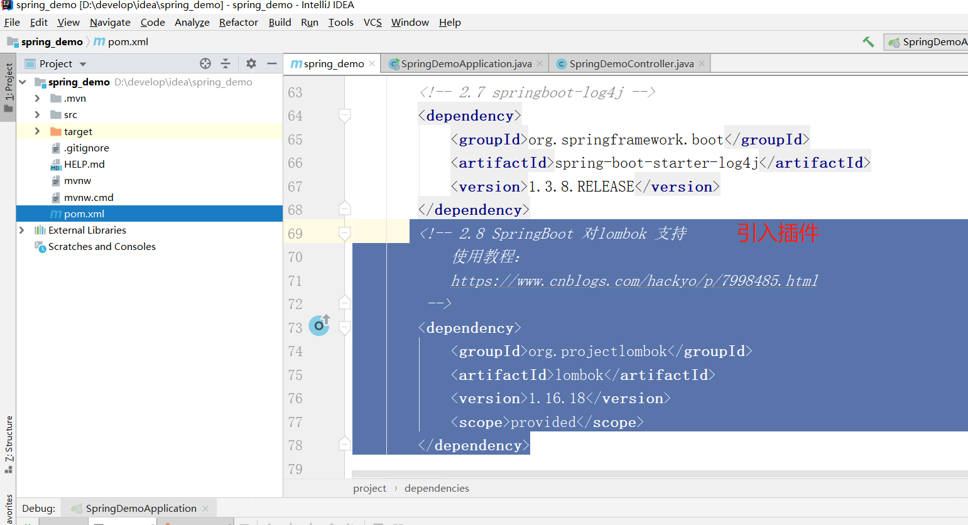Open the Tools menu
The height and width of the screenshot is (525, 968).
point(341,23)
